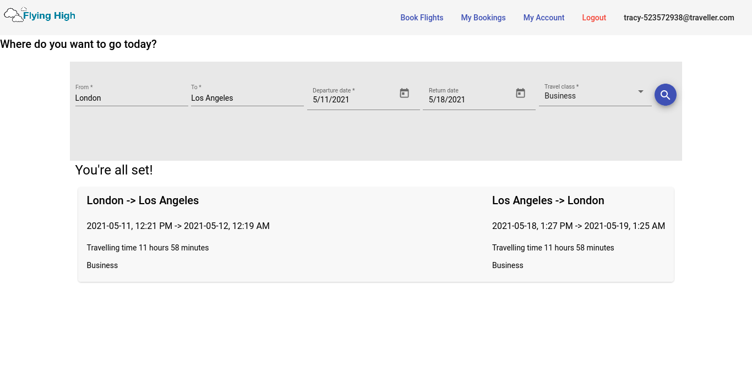
Task: Click the blue search flights button
Action: click(x=666, y=95)
